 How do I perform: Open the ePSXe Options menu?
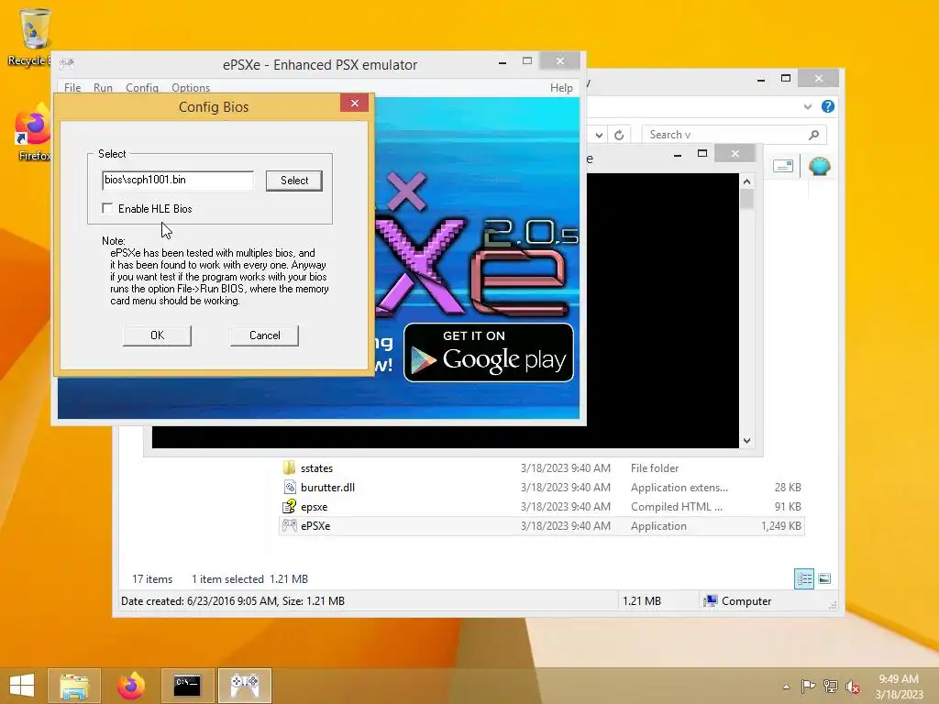pos(191,87)
